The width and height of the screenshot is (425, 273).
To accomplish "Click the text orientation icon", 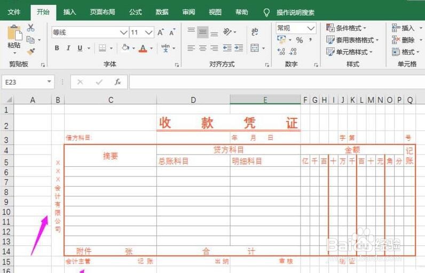I will tap(227, 31).
